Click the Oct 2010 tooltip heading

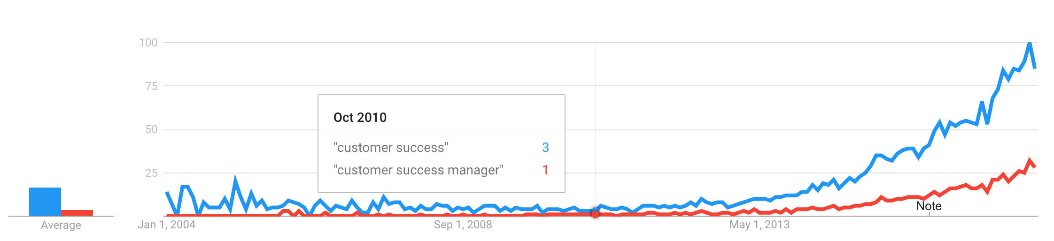click(x=360, y=117)
